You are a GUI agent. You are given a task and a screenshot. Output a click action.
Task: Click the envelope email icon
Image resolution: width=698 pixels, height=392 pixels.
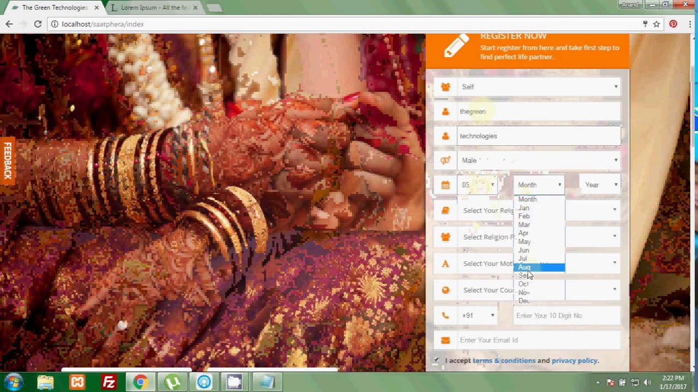(x=446, y=340)
